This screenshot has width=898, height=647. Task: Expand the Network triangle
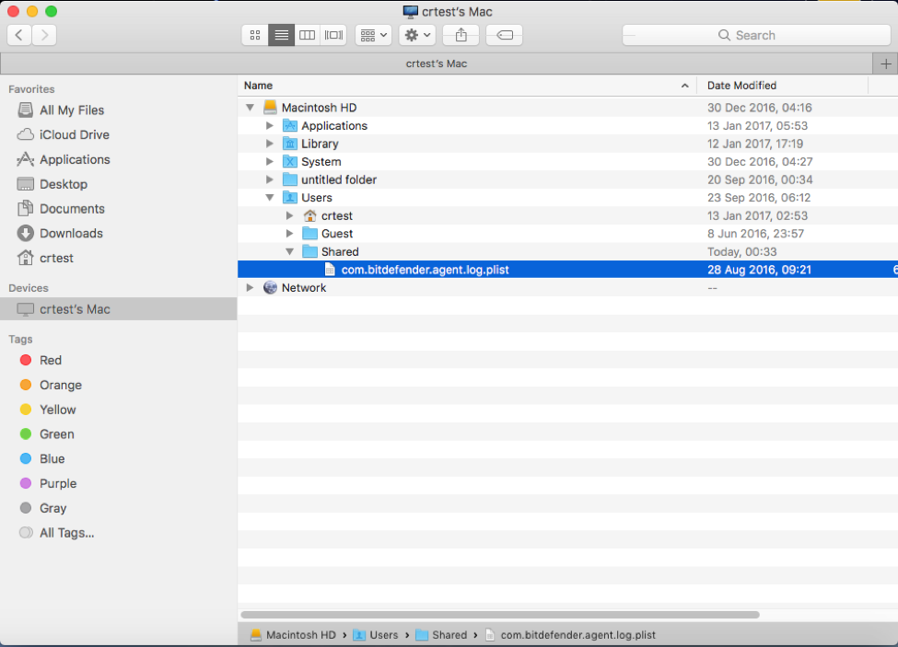tap(251, 288)
